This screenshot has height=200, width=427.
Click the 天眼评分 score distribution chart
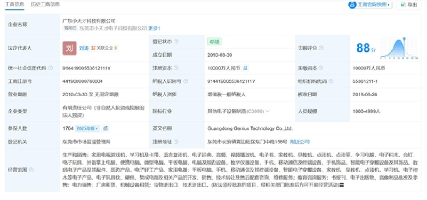(x=399, y=48)
